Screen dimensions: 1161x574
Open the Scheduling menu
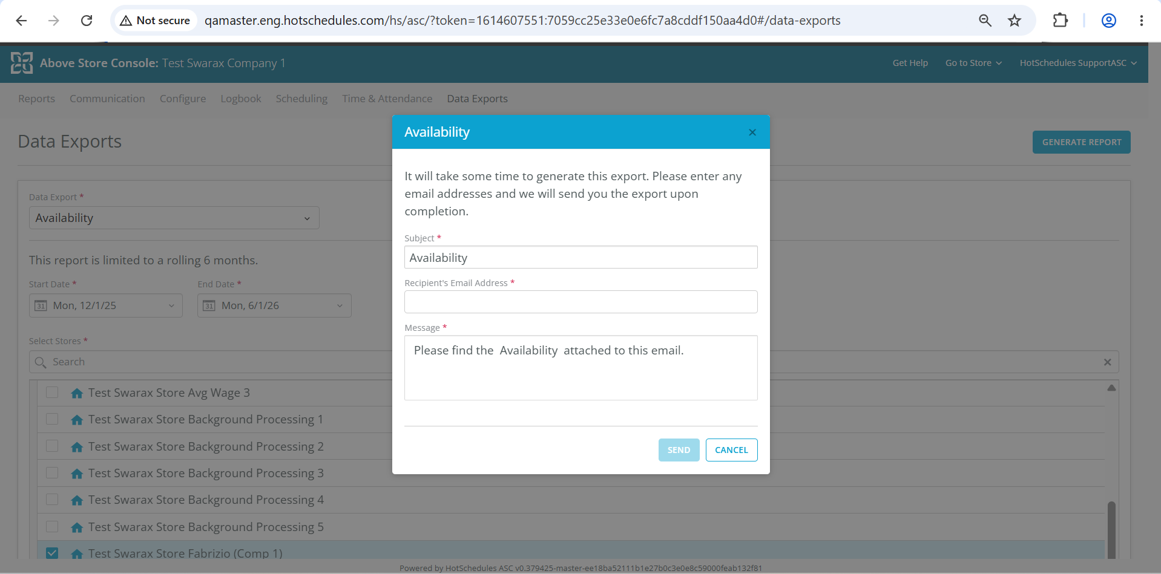(301, 99)
